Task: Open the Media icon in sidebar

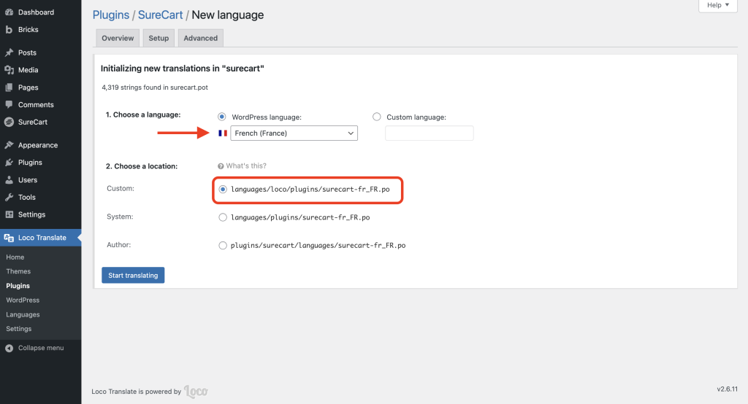Action: pyautogui.click(x=9, y=70)
